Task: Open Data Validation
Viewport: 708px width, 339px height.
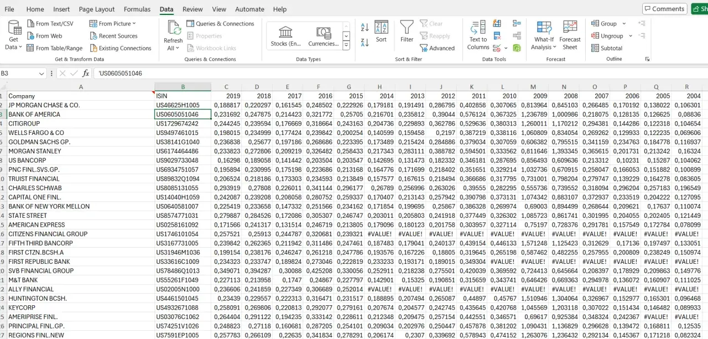Action: click(x=497, y=48)
